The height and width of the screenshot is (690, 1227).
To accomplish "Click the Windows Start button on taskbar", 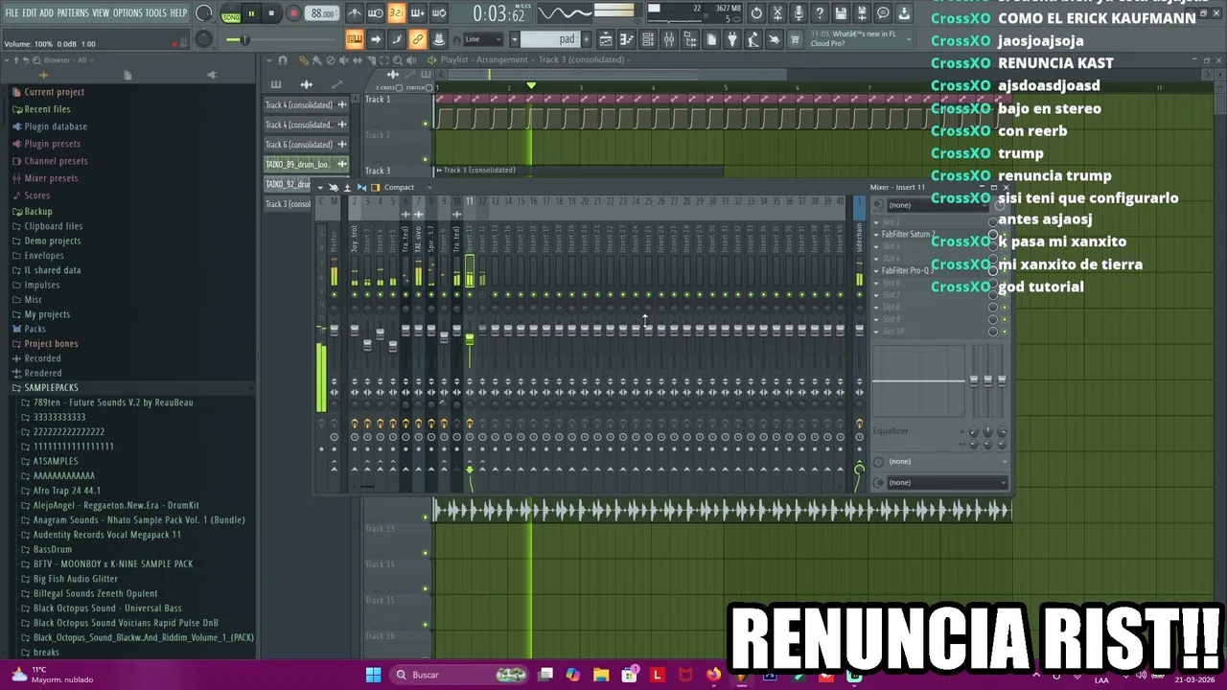I will [374, 675].
